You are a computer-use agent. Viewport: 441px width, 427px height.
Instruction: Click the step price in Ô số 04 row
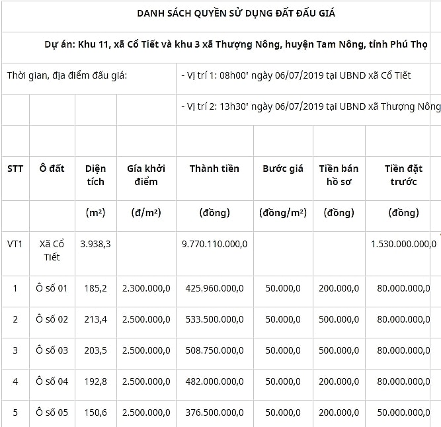click(283, 381)
